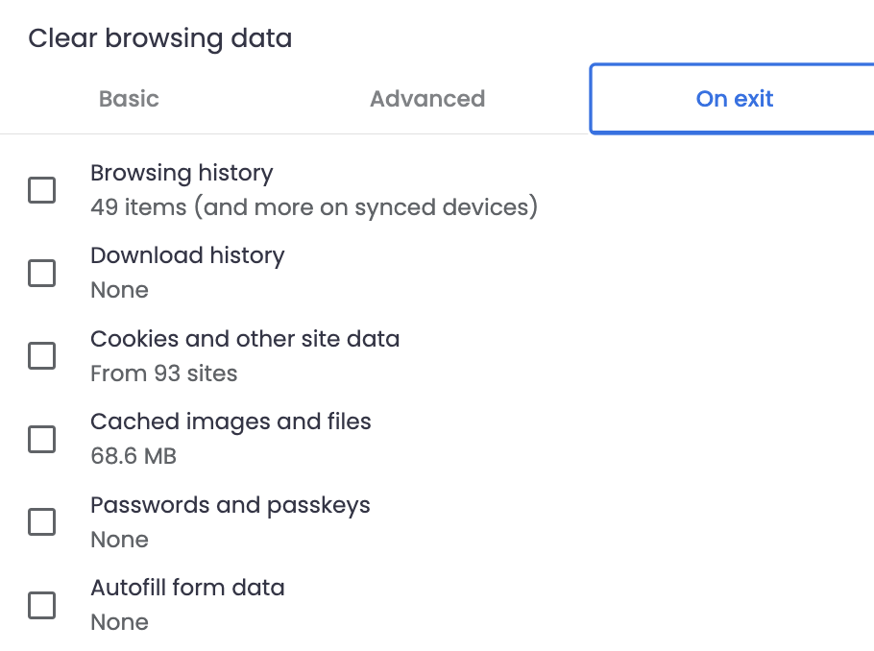Click the 'Cookies and other site data' label
Image resolution: width=874 pixels, height=651 pixels.
(x=245, y=339)
